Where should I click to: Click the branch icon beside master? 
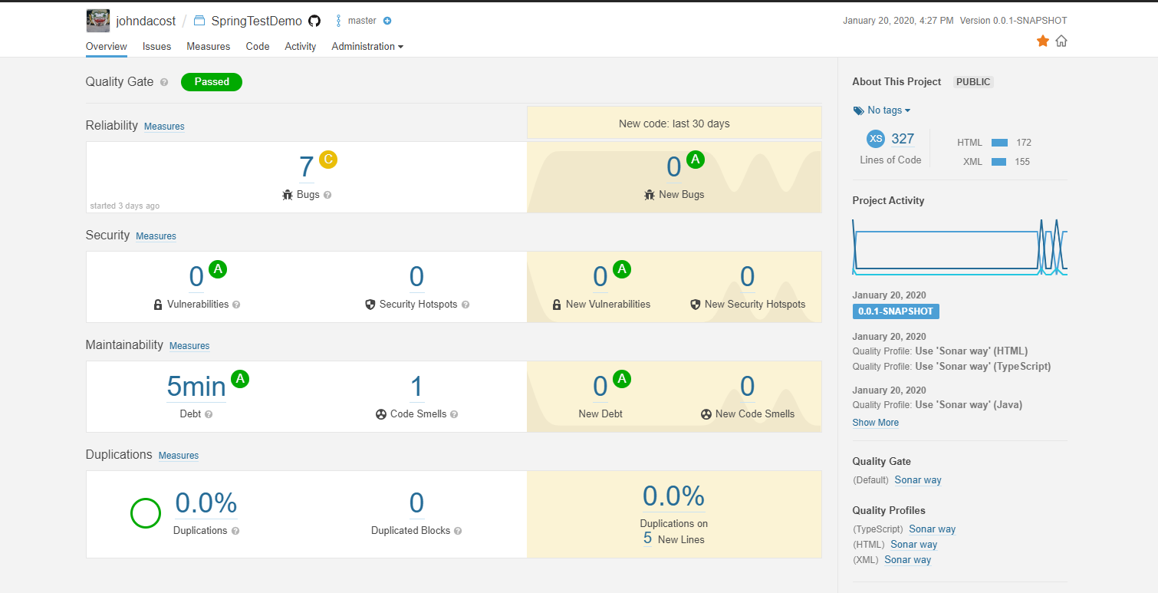338,21
